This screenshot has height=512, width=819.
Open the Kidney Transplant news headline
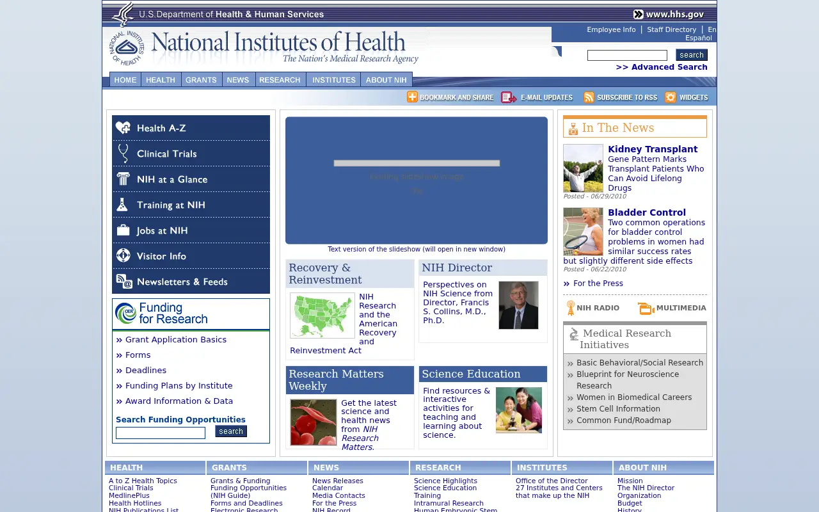(x=653, y=149)
